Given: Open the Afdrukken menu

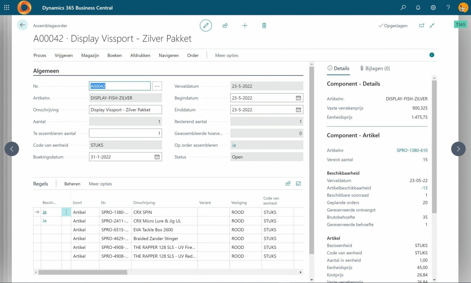Looking at the screenshot, I should 140,55.
